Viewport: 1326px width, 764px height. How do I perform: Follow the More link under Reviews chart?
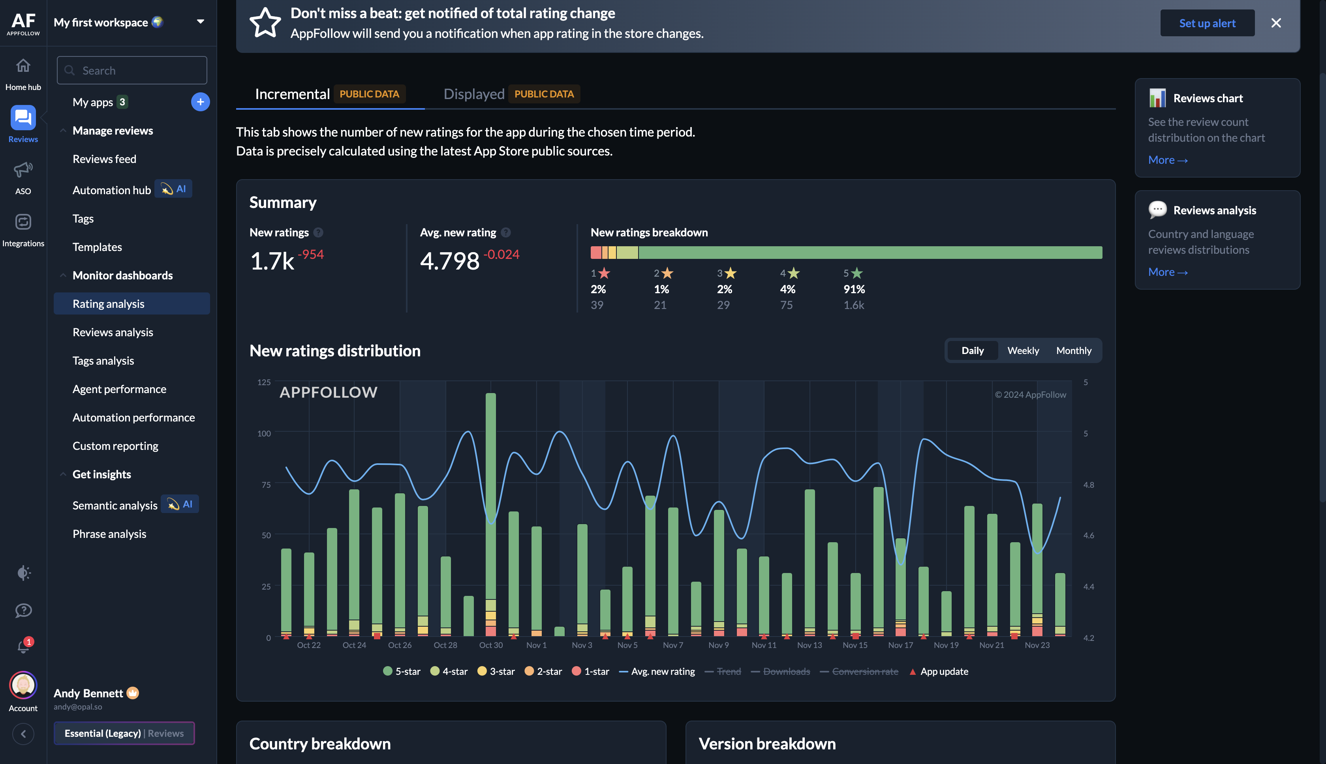coord(1168,160)
